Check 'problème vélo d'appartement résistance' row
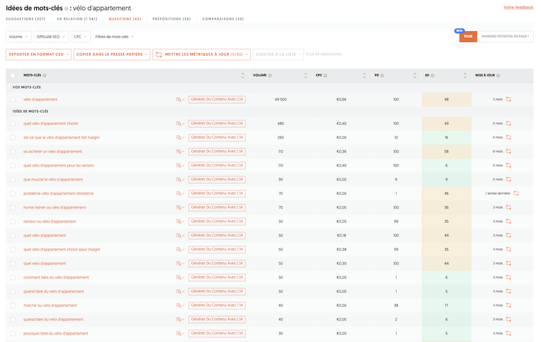This screenshot has height=342, width=541. point(13,194)
